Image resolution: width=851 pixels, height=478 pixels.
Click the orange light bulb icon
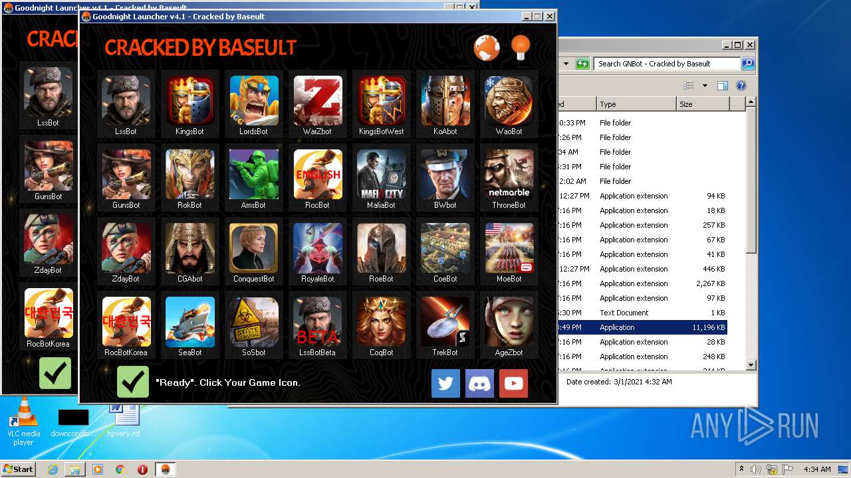click(521, 46)
